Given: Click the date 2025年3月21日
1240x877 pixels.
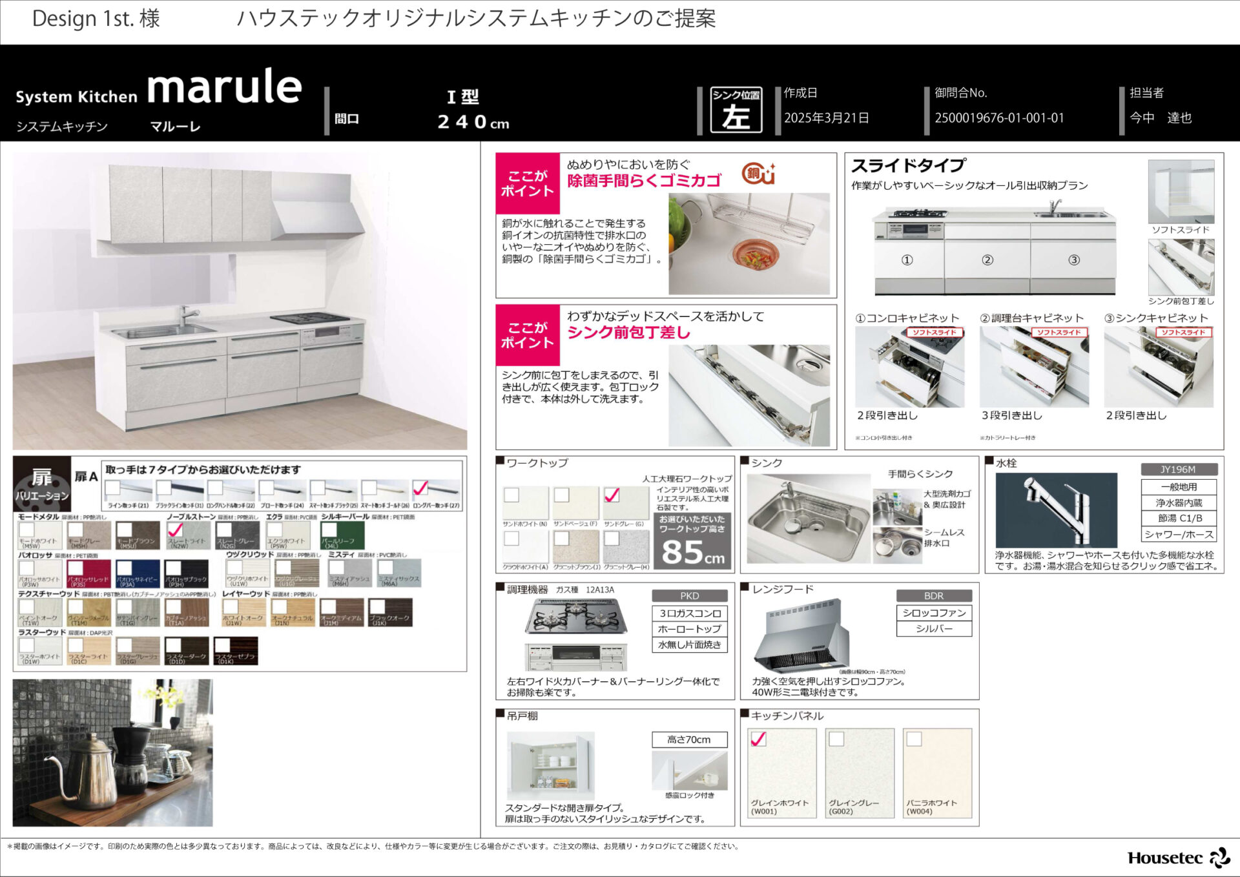Looking at the screenshot, I should pyautogui.click(x=827, y=118).
